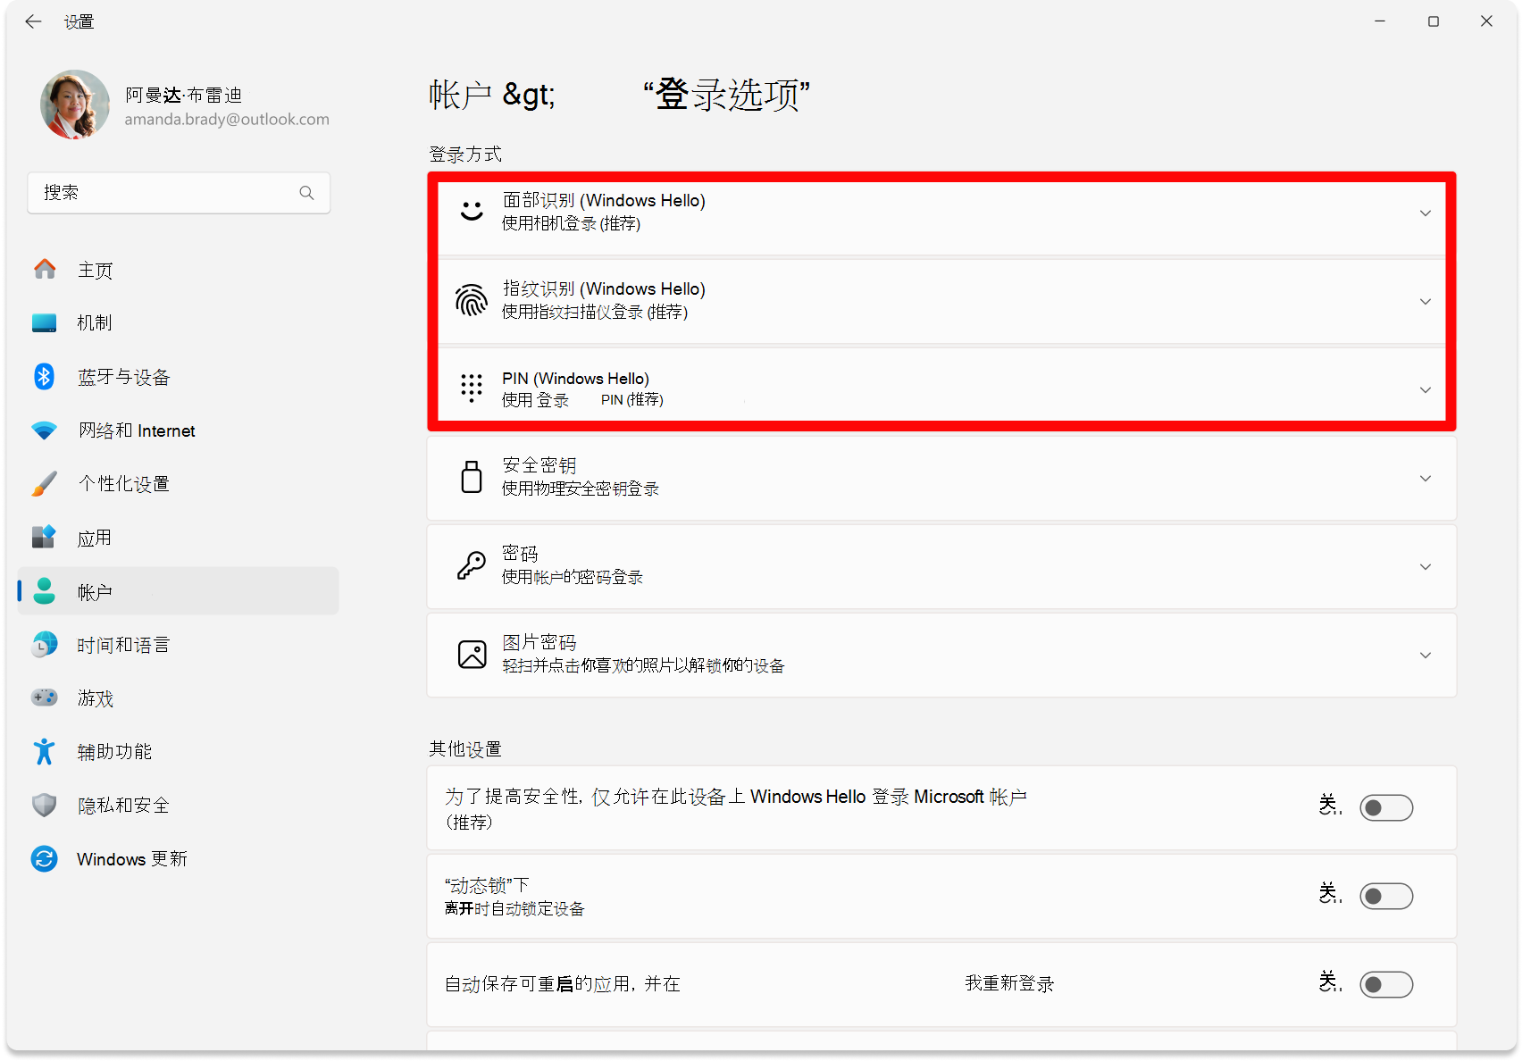Click the shield icon for 隐私和安全

tap(44, 805)
